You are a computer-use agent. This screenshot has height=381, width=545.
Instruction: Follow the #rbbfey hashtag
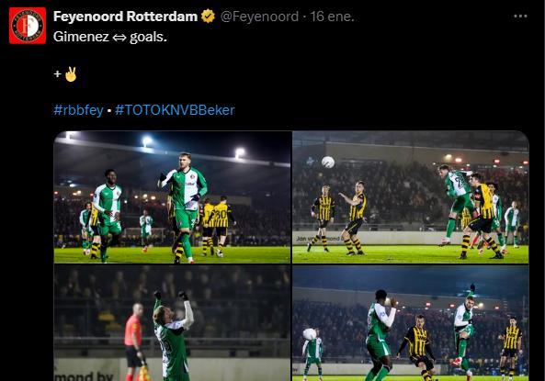78,110
